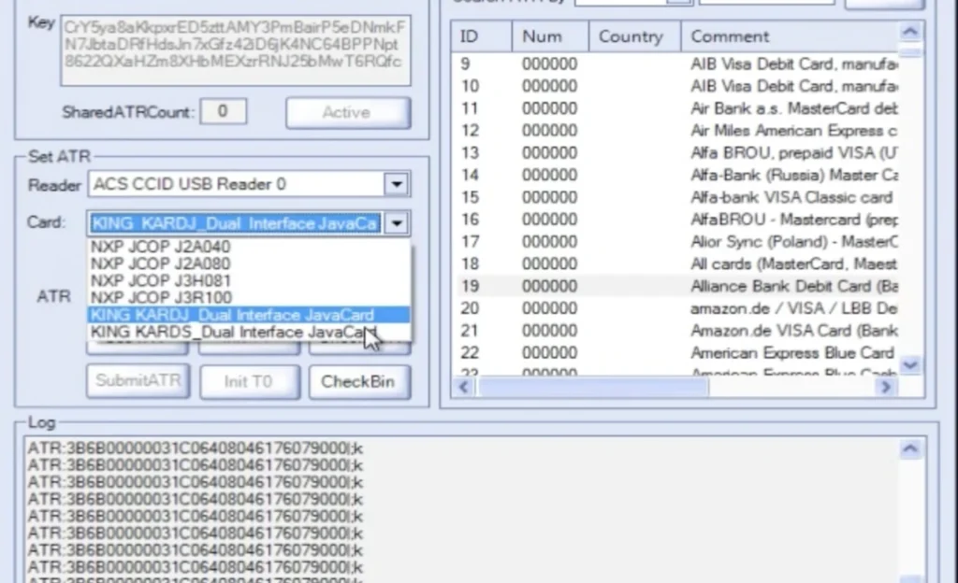The image size is (958, 583).
Task: Select row 16 AlfaBROU - Mastercard
Action: point(677,220)
